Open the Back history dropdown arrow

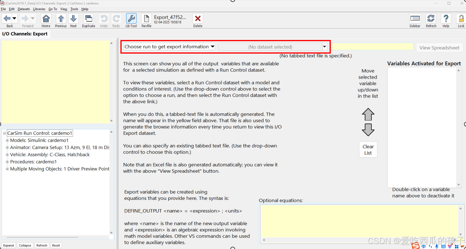(14, 18)
